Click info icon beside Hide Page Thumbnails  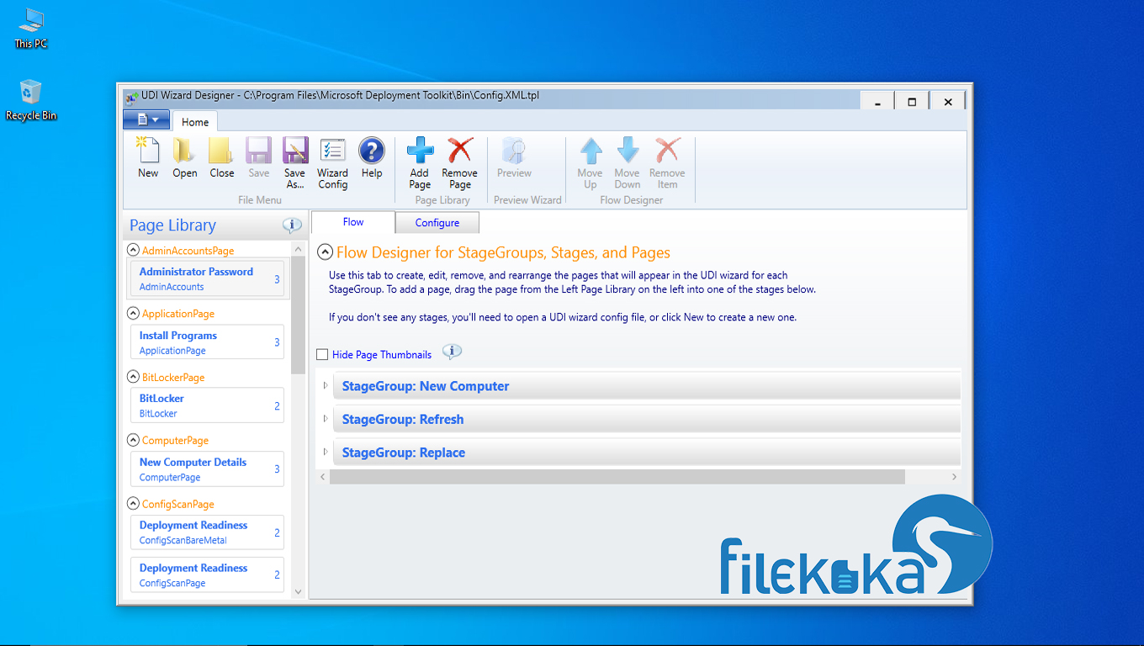click(x=453, y=352)
